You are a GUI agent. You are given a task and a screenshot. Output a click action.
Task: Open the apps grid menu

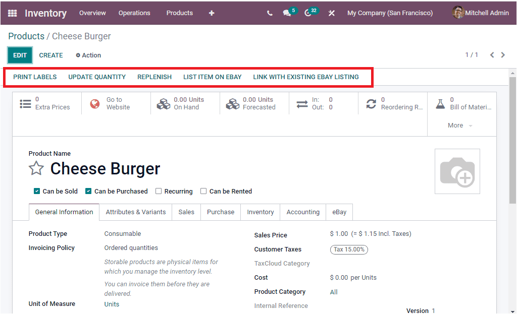pyautogui.click(x=12, y=13)
